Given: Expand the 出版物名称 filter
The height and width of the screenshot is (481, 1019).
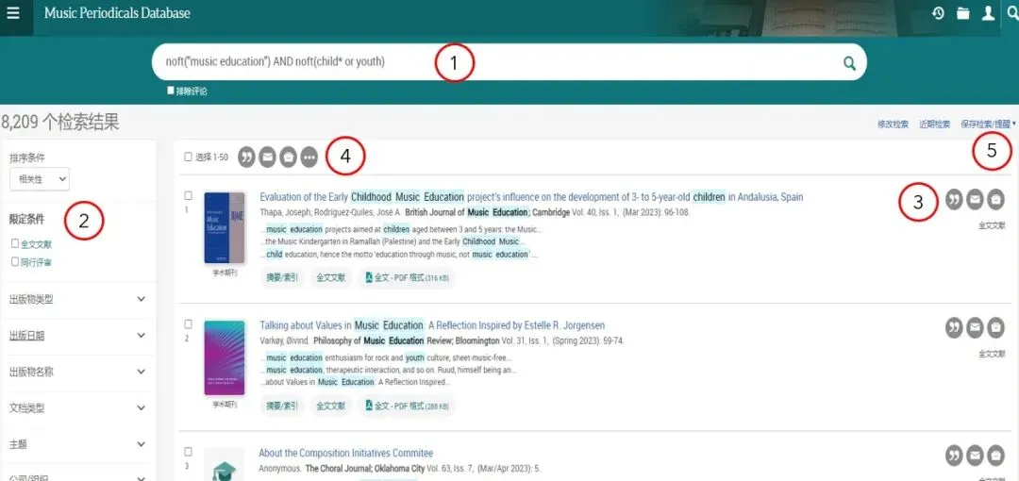Looking at the screenshot, I should pyautogui.click(x=78, y=373).
